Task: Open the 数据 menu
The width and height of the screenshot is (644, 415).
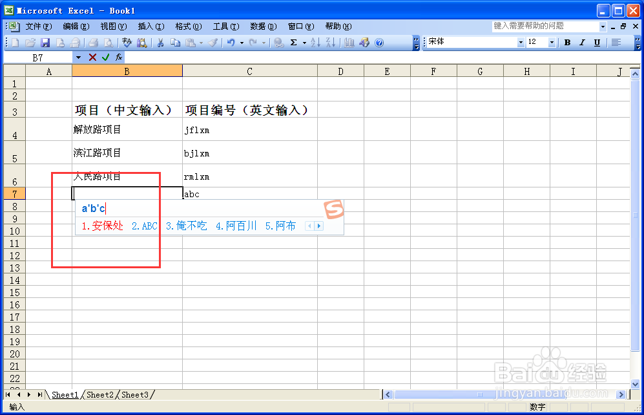Action: [x=264, y=27]
